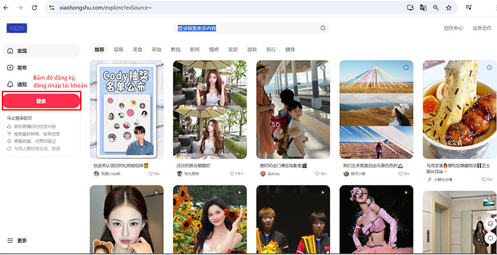Open the two athletes with flowers post thumbnail

293,219
